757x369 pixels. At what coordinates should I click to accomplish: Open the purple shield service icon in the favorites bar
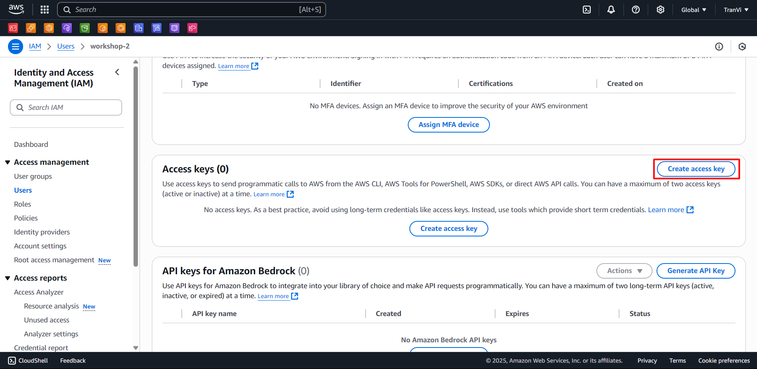(x=174, y=28)
